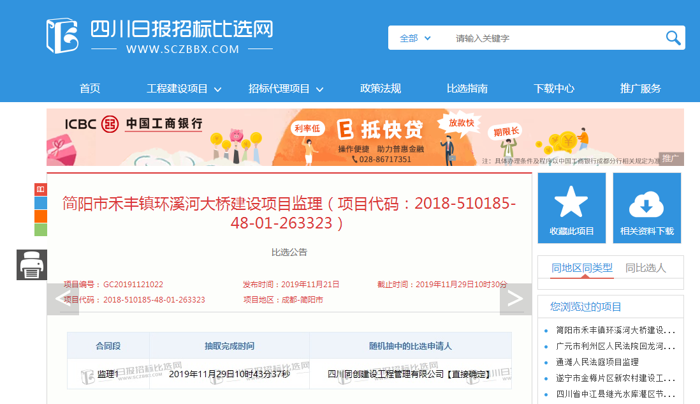700x404 pixels.
Task: Expand the 工程建设项目 menu
Action: tap(184, 89)
